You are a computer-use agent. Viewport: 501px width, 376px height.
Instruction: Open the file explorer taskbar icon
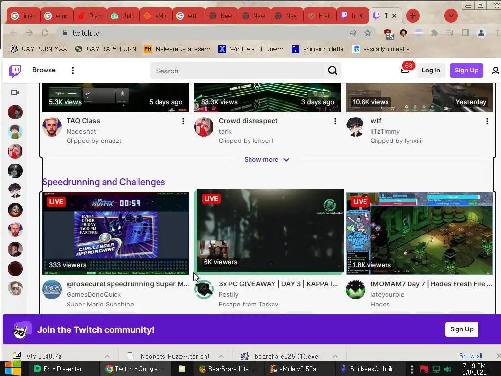click(182, 369)
